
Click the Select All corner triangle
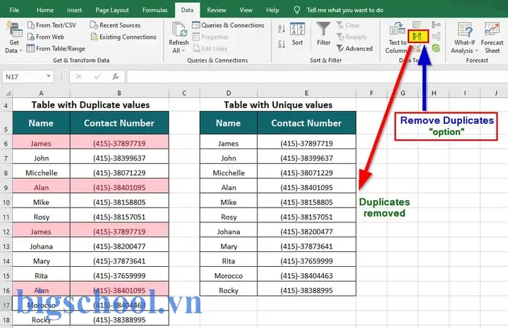(8, 93)
